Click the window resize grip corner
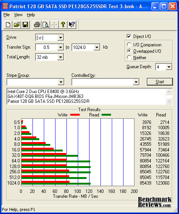Viewport: 179px width, 214px height. tap(175, 210)
